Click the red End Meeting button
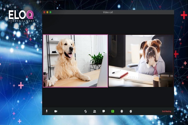Viewport: 188px width, 125px height. coord(166,111)
